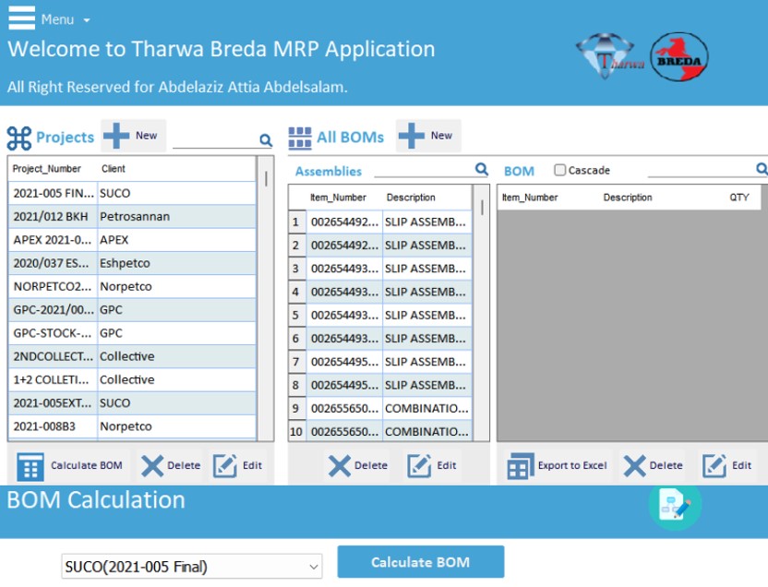The width and height of the screenshot is (768, 587).
Task: Select the All BOMs section header
Action: 337,138
